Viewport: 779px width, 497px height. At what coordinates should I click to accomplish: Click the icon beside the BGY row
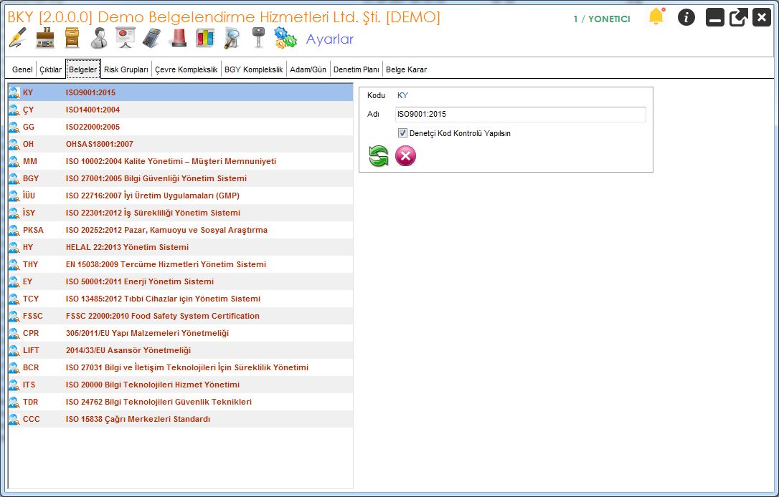coord(14,178)
